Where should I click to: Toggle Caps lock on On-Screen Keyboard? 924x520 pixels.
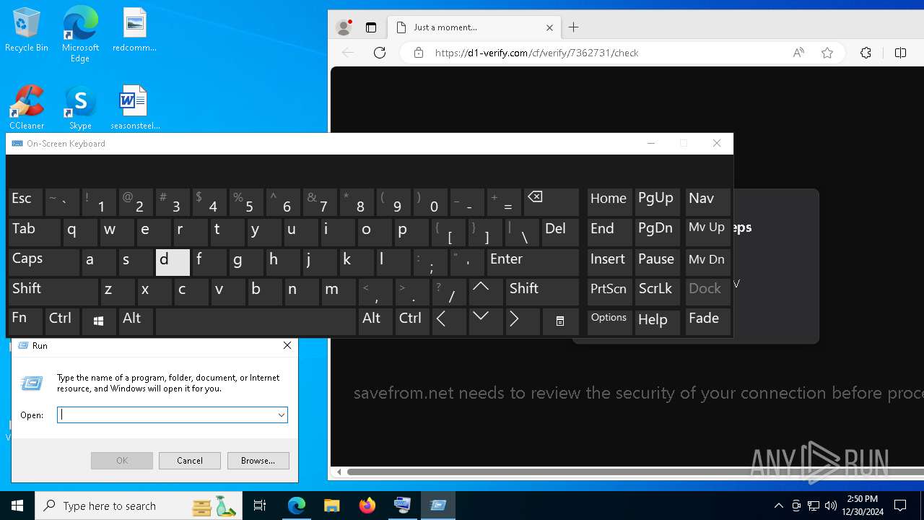[x=44, y=261]
